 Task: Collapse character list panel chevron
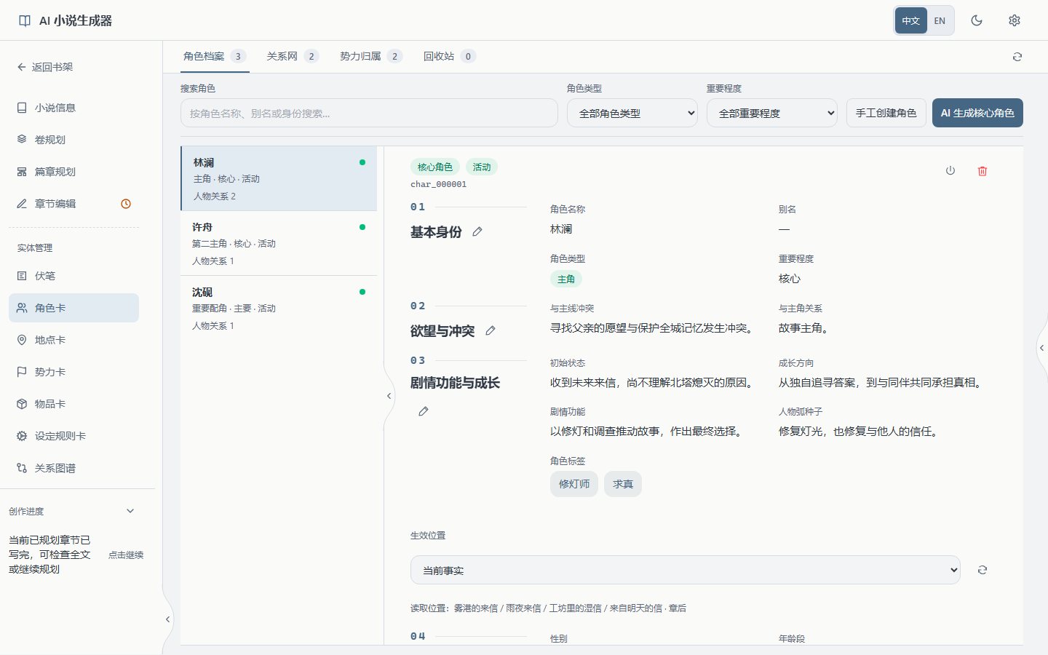coord(389,396)
